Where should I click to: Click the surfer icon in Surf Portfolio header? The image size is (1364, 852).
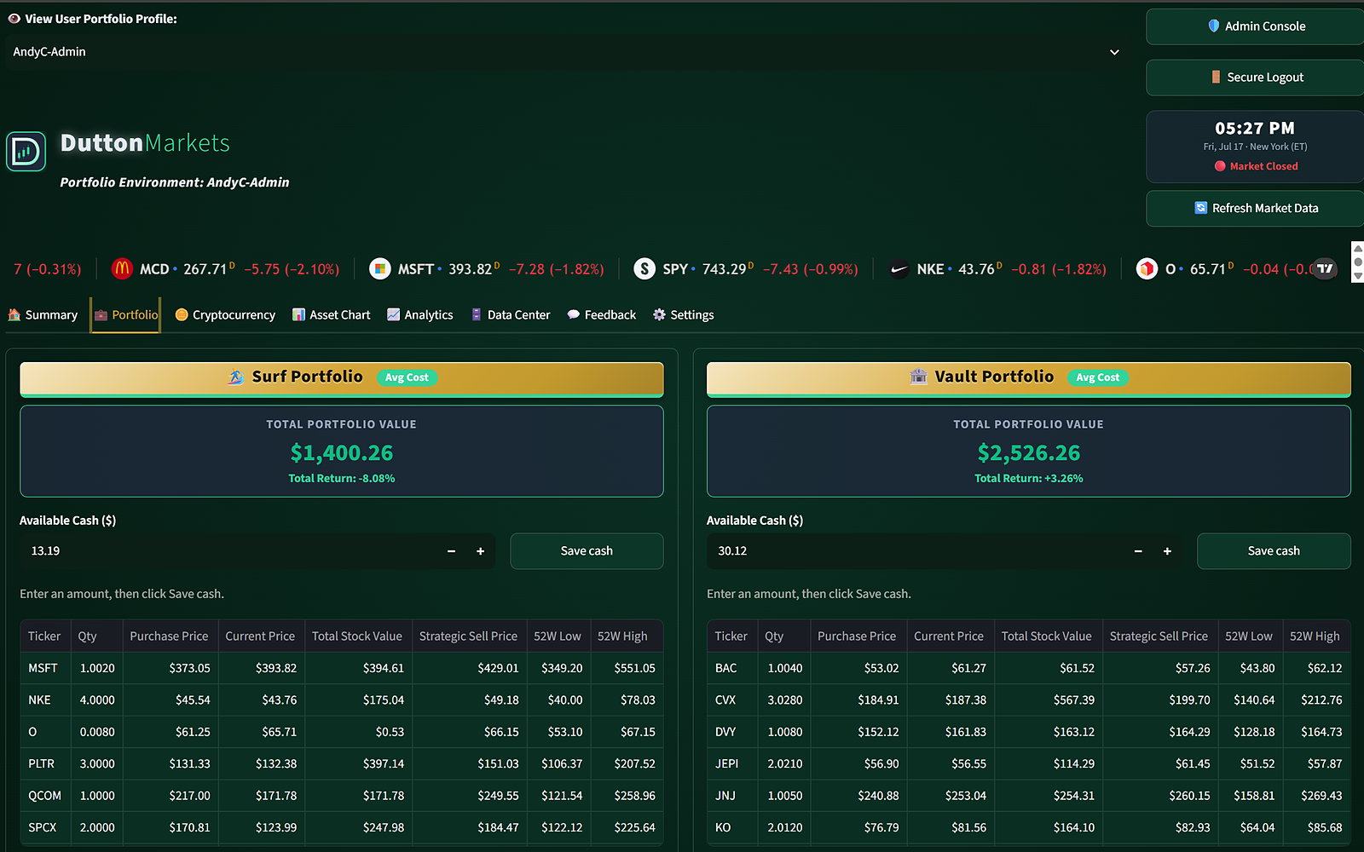click(x=236, y=377)
